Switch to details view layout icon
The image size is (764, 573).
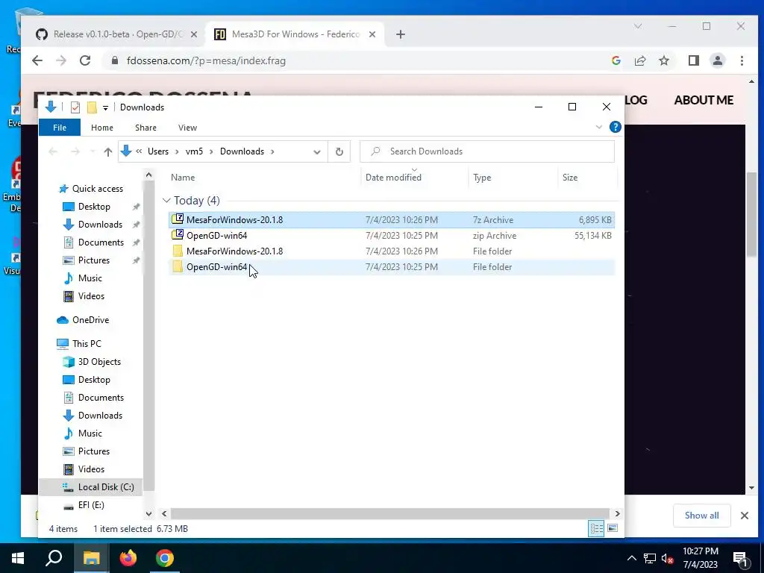(x=596, y=529)
